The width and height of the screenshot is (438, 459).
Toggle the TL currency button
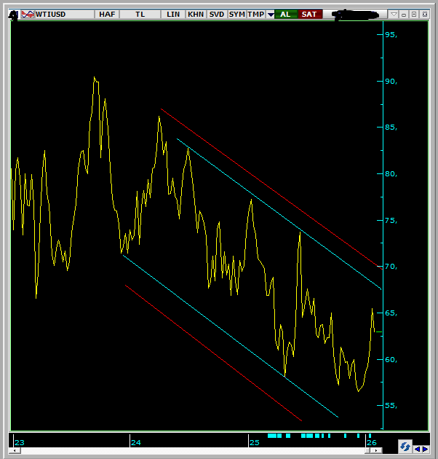pos(140,14)
